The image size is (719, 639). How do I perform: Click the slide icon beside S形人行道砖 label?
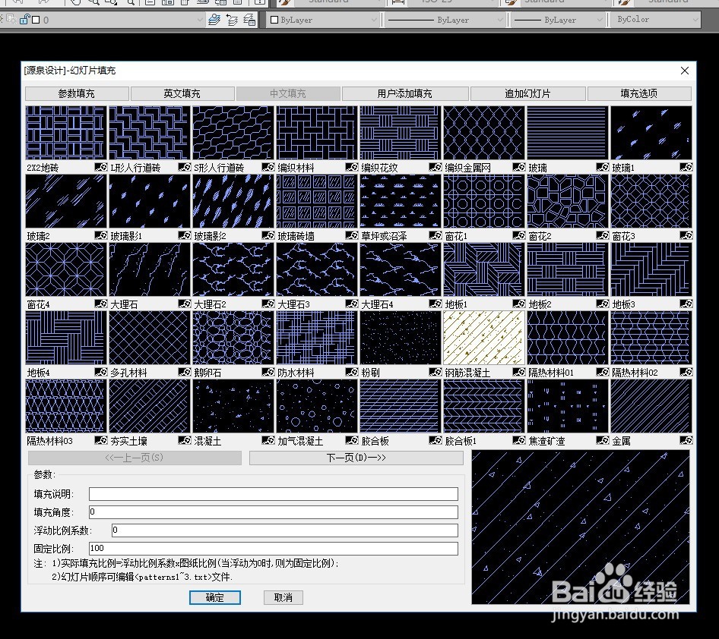(268, 167)
